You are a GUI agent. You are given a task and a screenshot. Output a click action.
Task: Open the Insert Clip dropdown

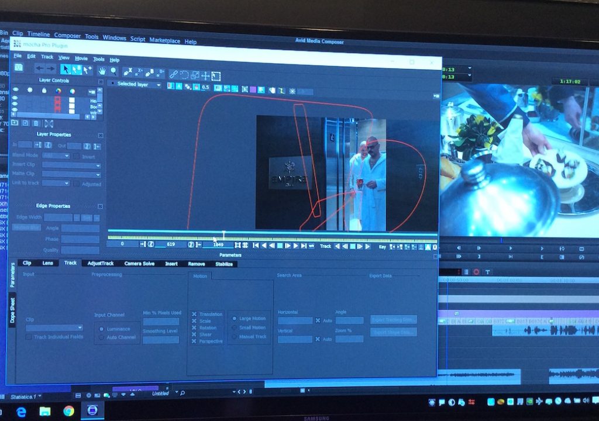tap(71, 165)
